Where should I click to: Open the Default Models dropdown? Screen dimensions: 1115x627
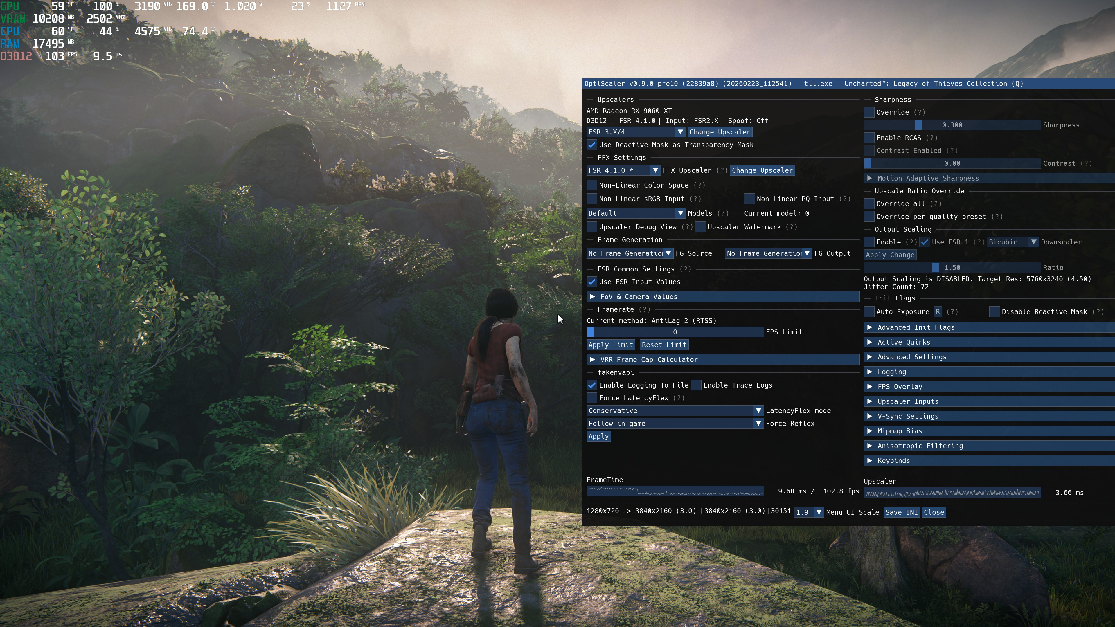point(636,213)
